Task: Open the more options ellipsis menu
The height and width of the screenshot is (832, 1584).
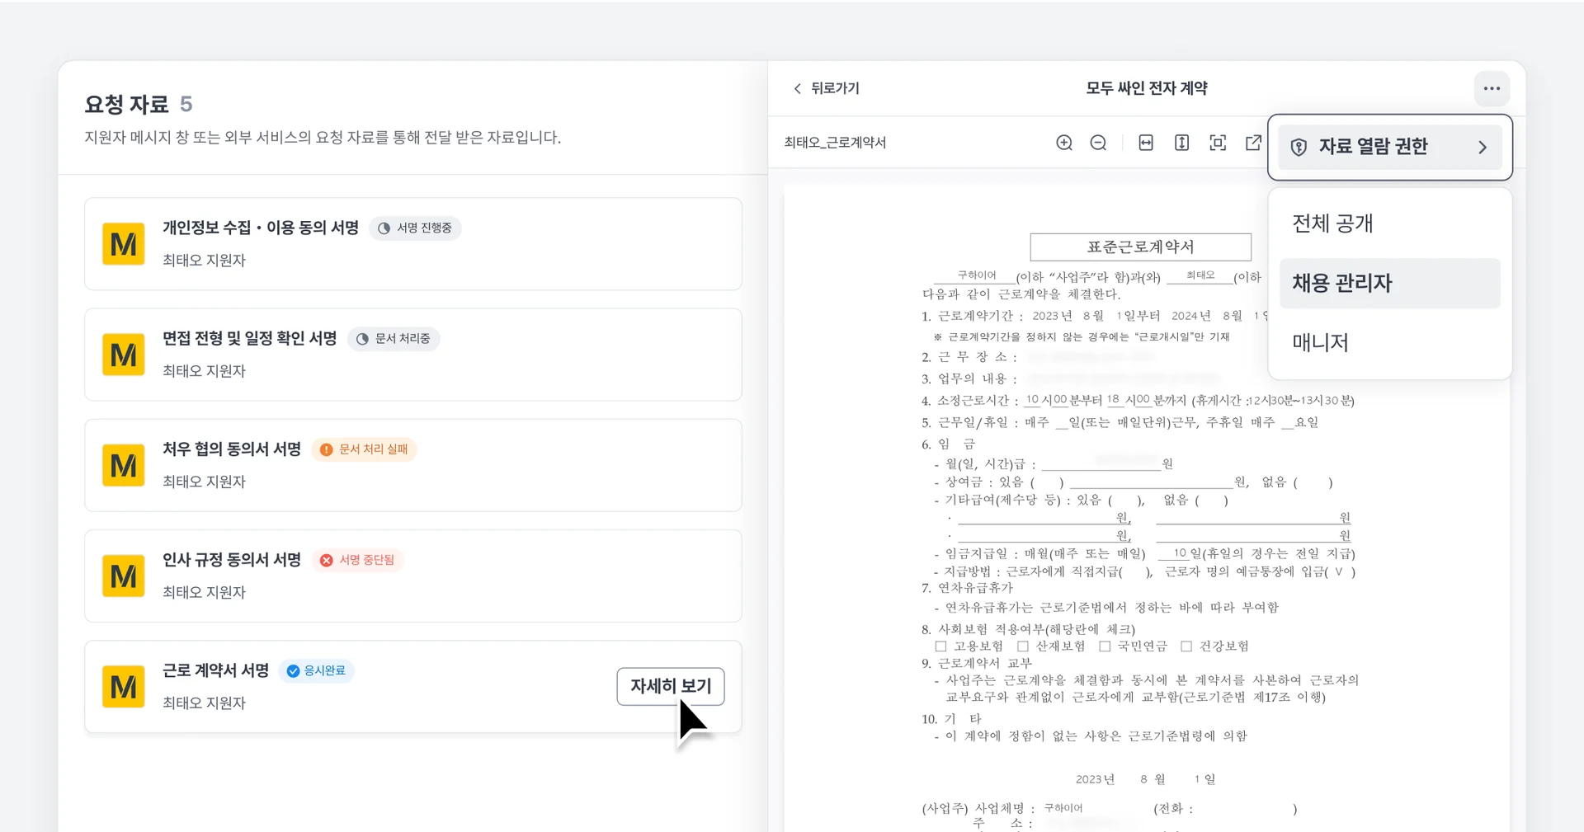Action: 1492,88
